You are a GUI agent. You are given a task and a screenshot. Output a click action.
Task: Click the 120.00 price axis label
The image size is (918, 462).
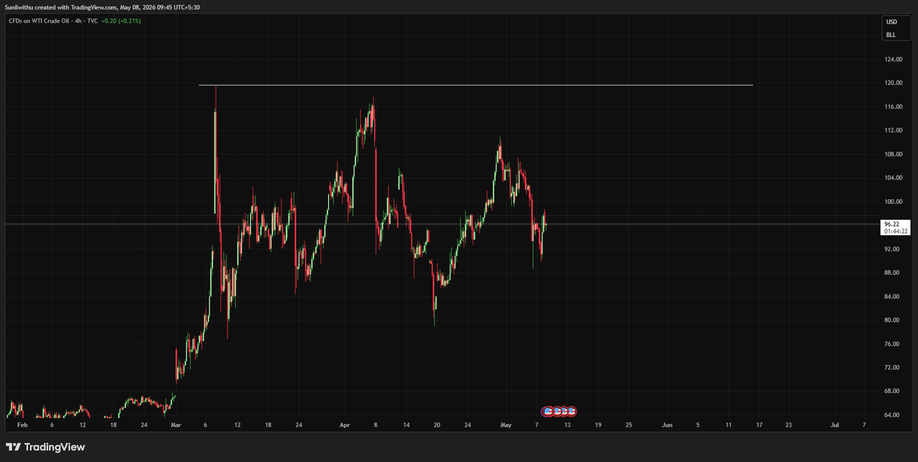point(894,83)
